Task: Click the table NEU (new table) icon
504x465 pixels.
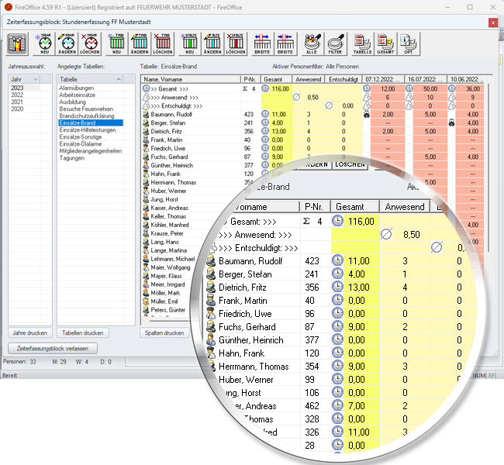Action: point(117,43)
